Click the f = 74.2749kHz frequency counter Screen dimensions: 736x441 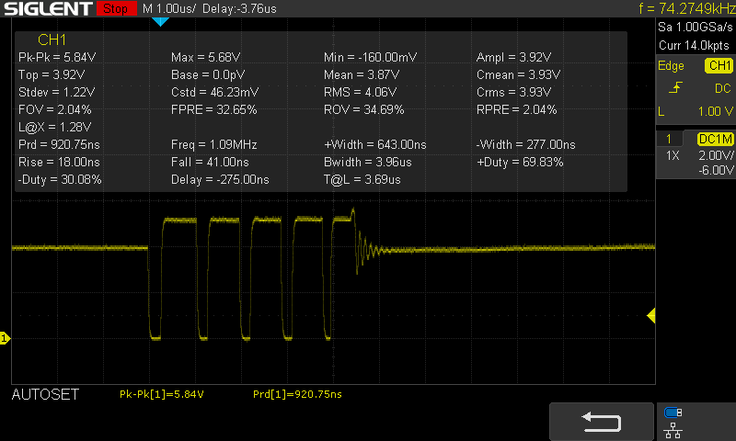[686, 8]
